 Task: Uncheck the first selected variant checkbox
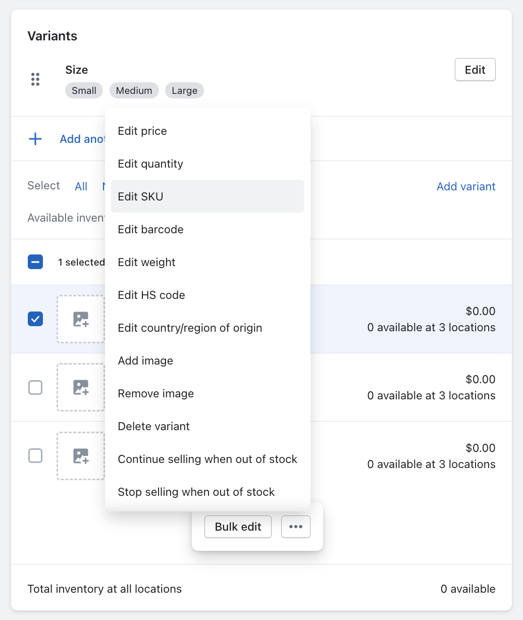(x=35, y=319)
